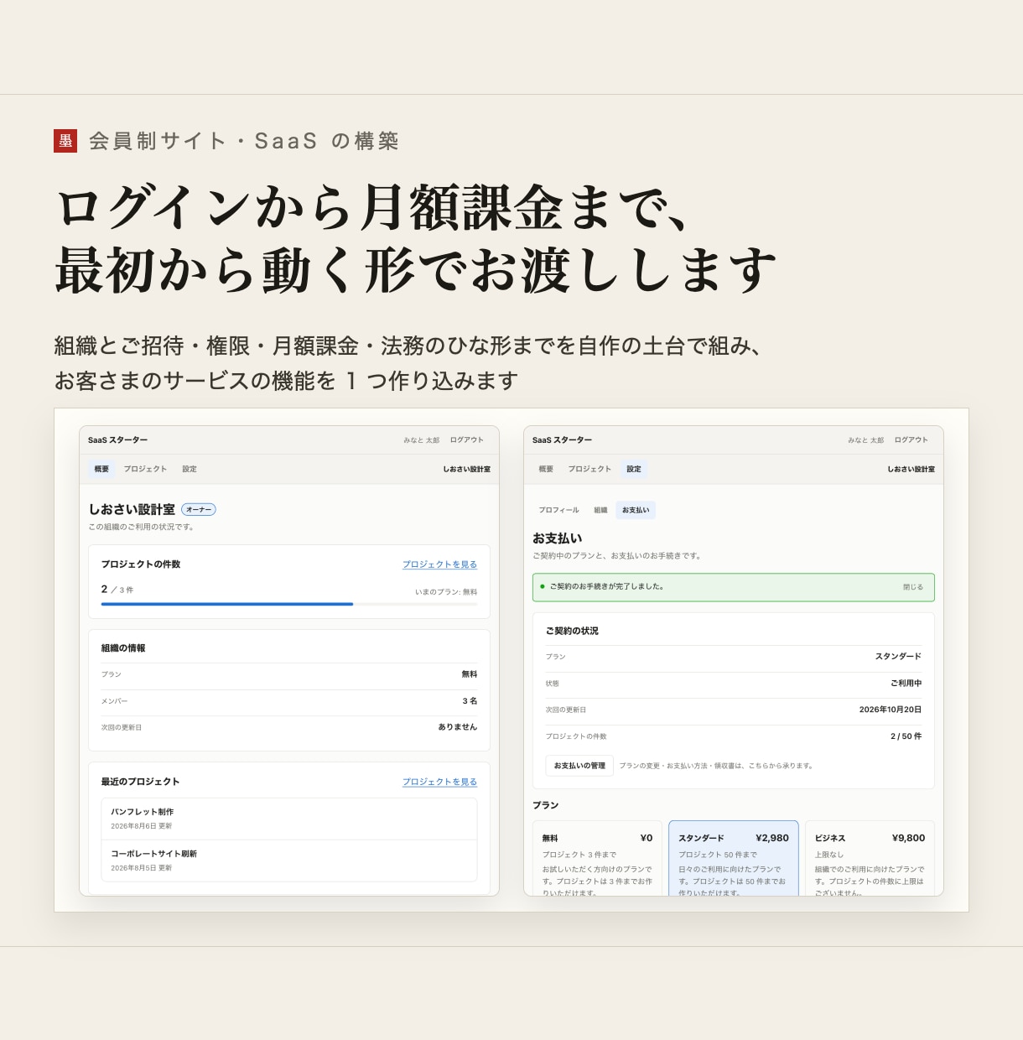Click the ありません update-date value
The width and height of the screenshot is (1023, 1040).
[457, 727]
